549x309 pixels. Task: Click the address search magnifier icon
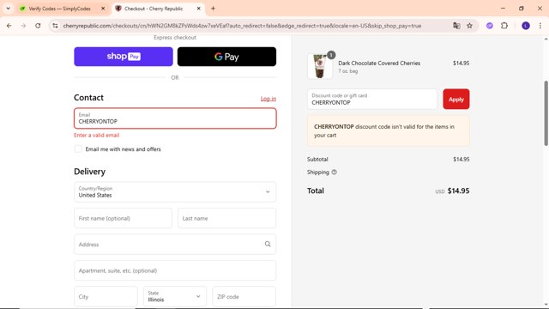tap(268, 244)
